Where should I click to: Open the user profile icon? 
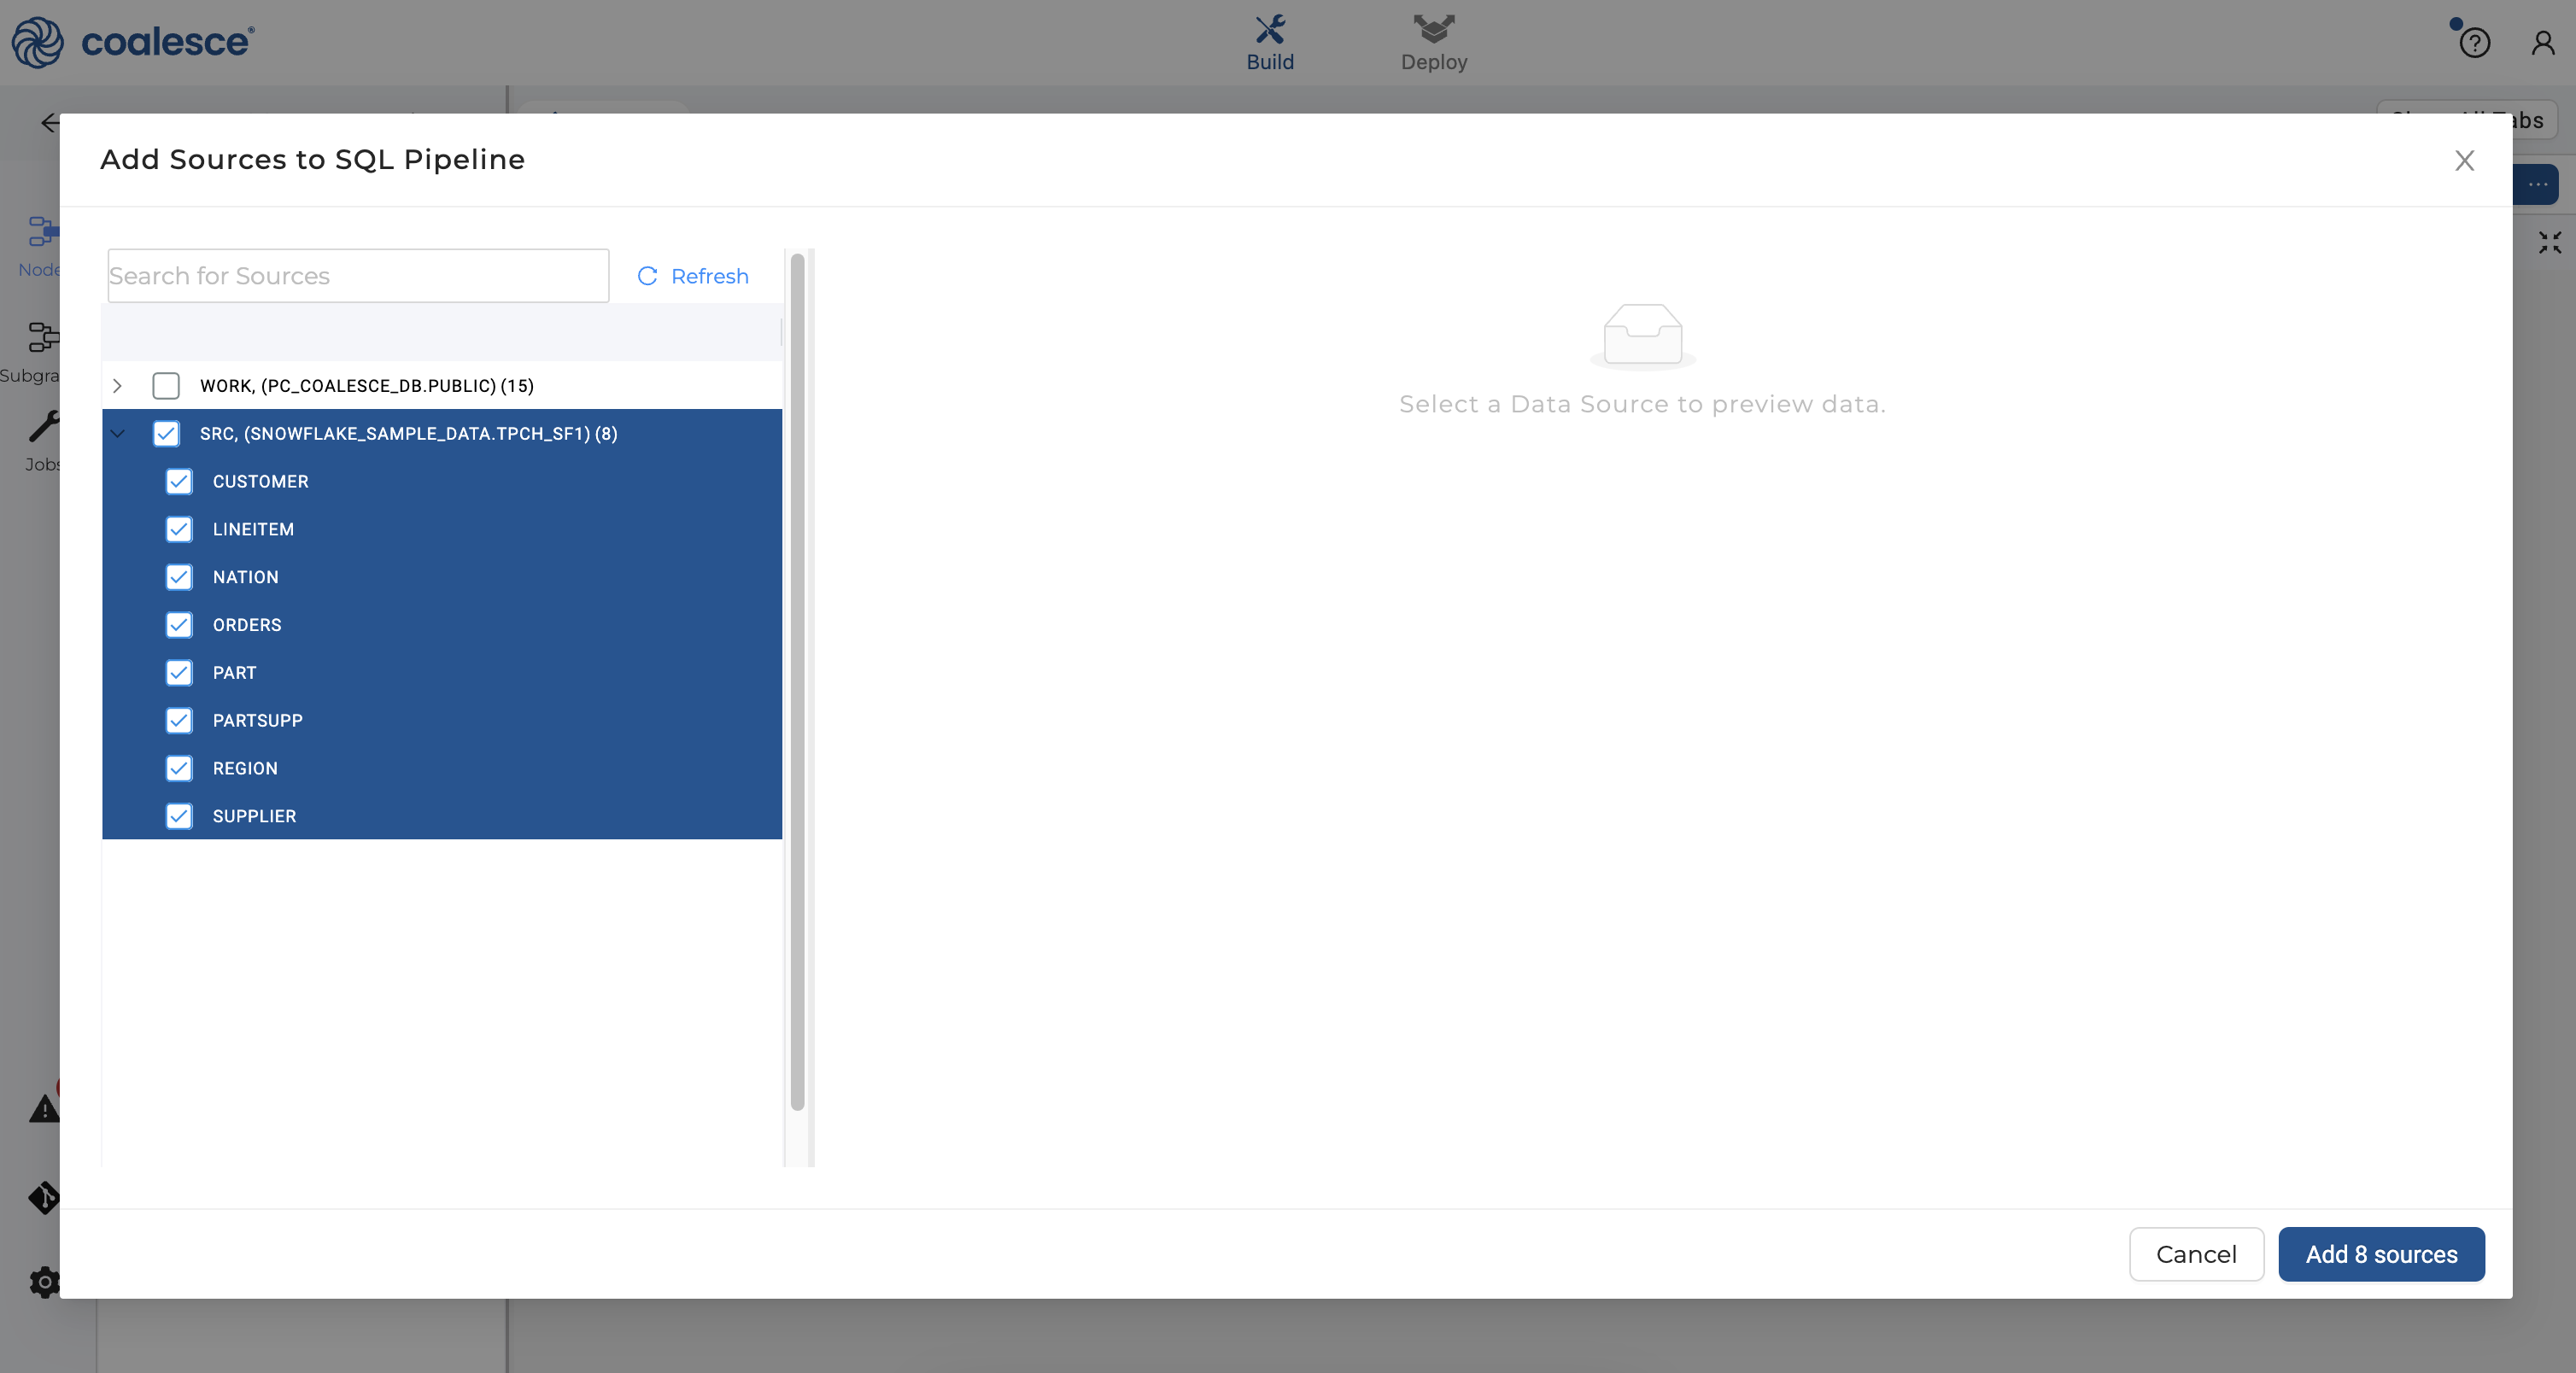(2542, 43)
